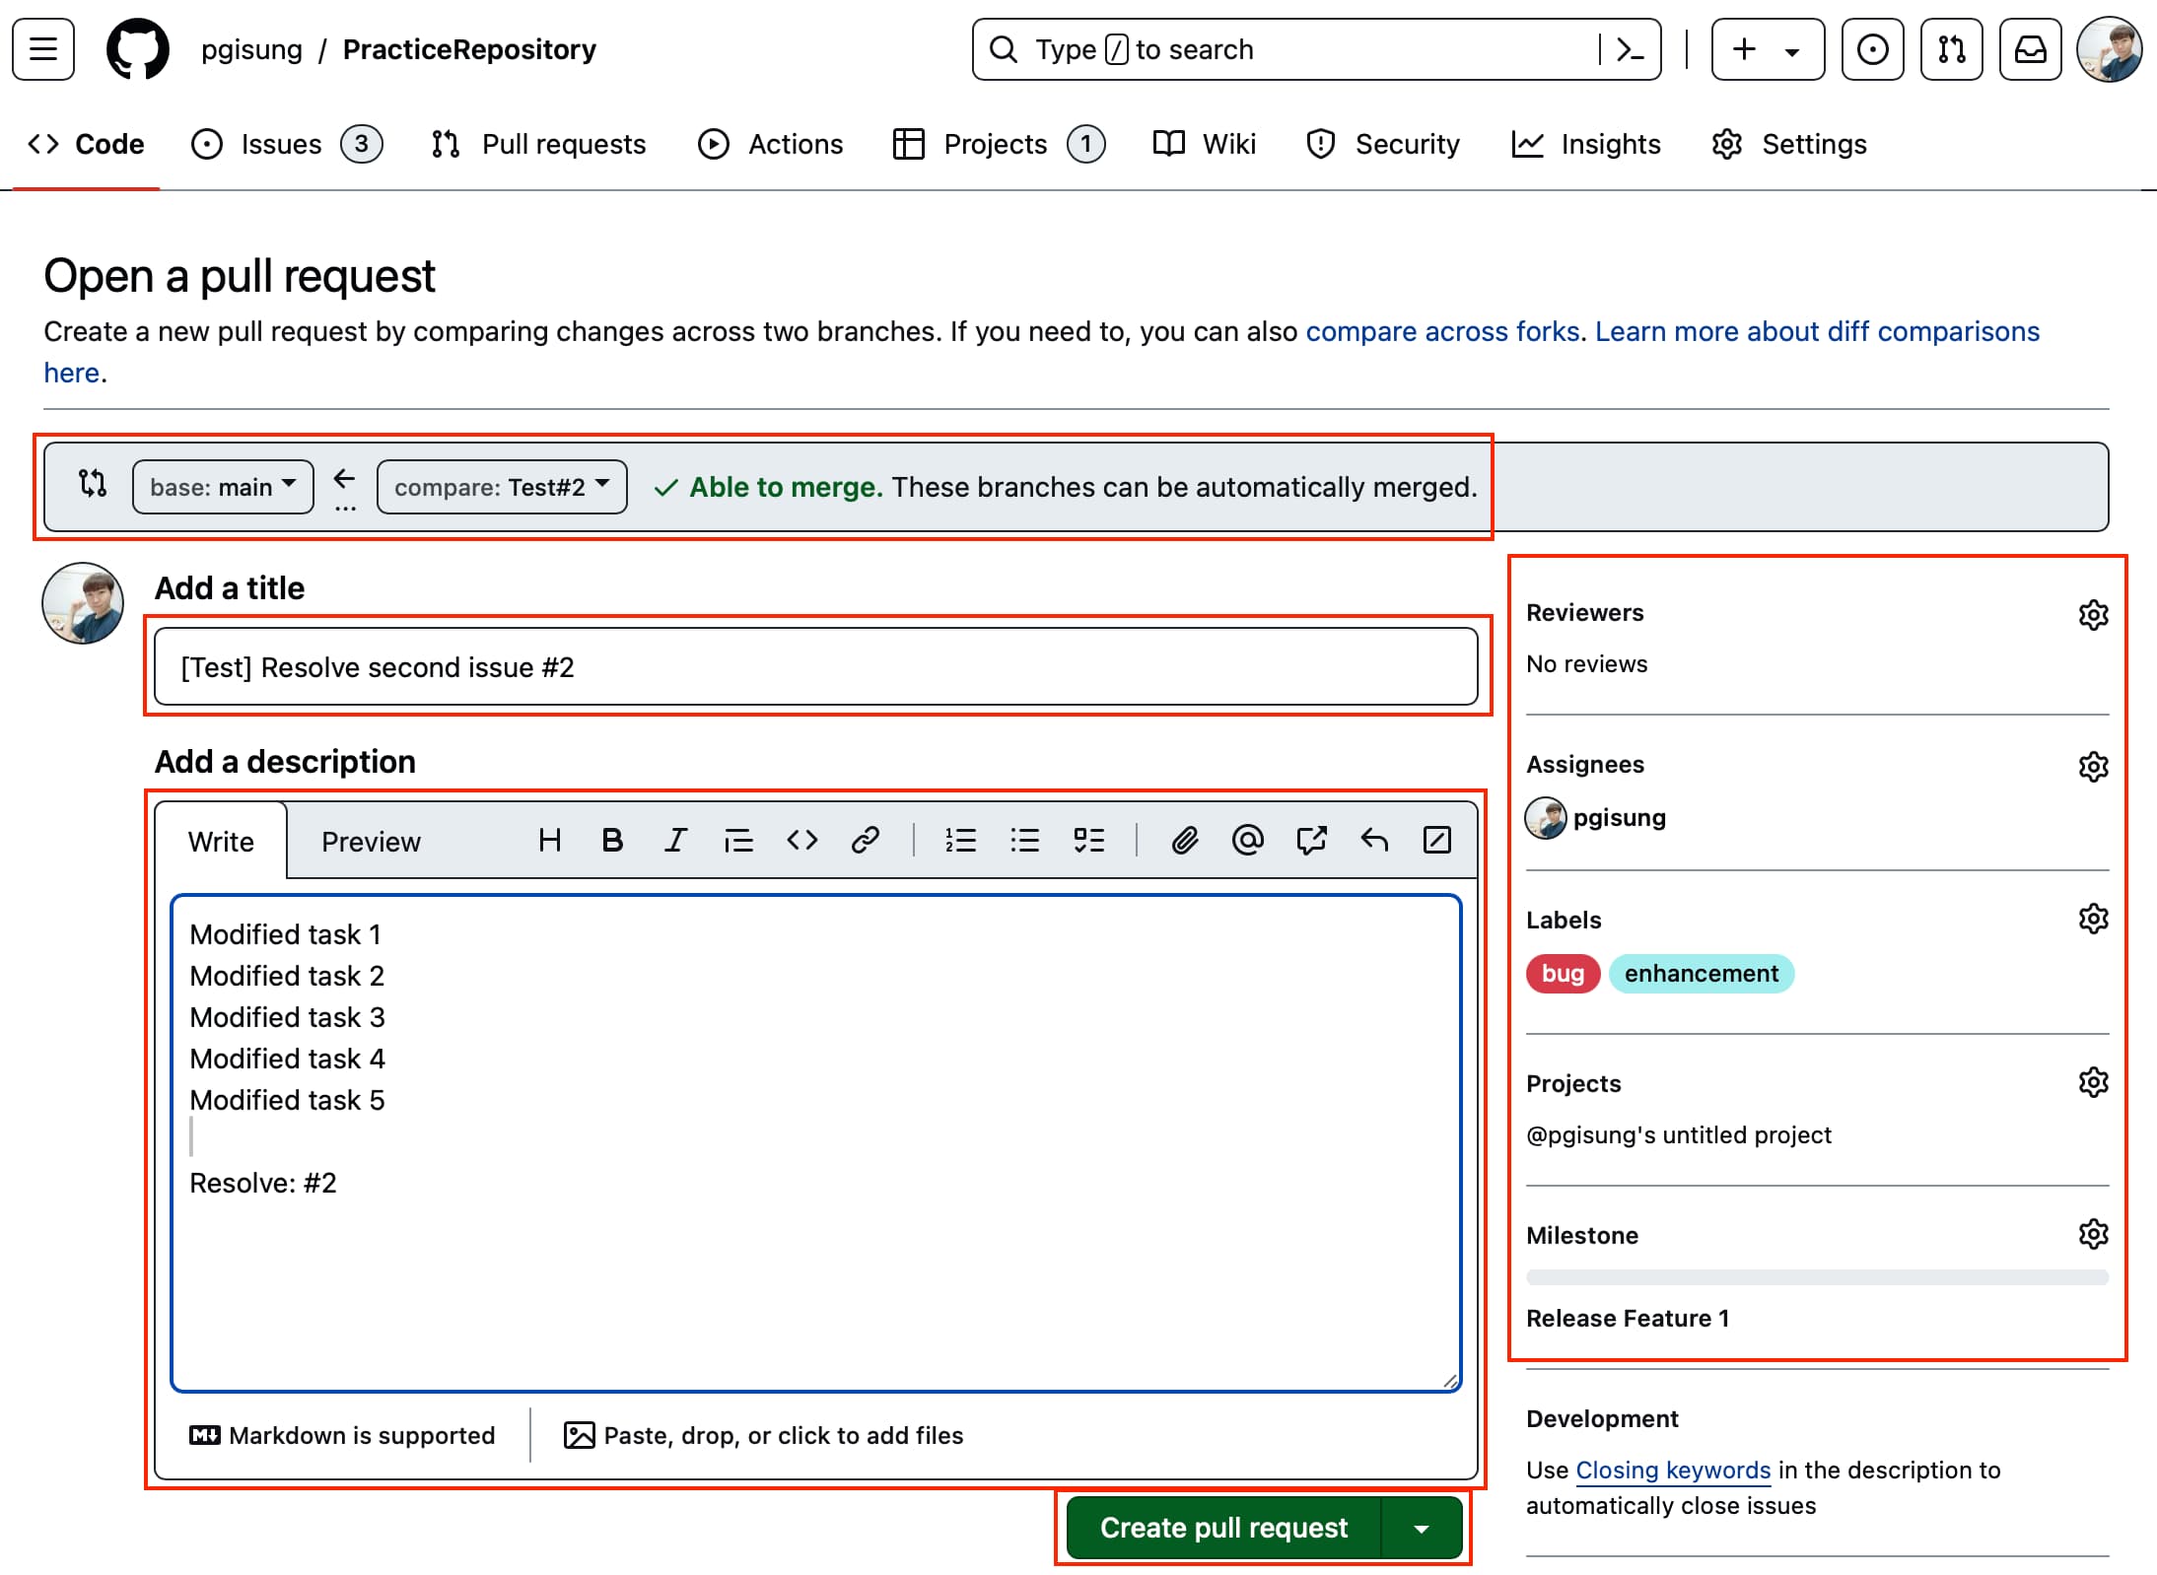Open the Actions tab
Screen dimensions: 2157x1575
point(770,144)
